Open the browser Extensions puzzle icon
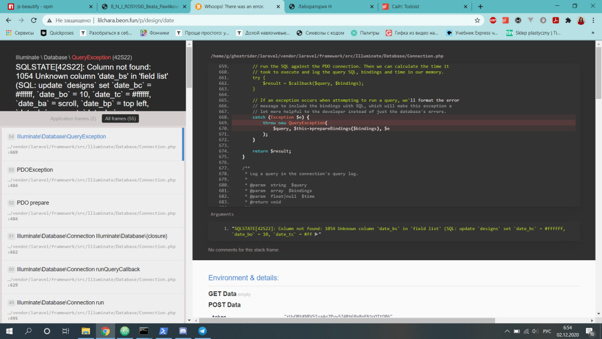The height and width of the screenshot is (339, 602). coord(568,20)
